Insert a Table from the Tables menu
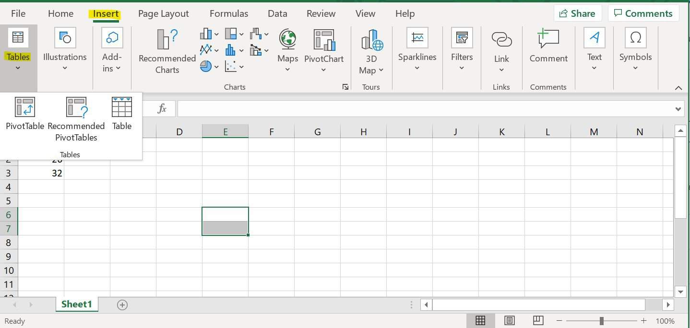Image resolution: width=690 pixels, height=328 pixels. [x=121, y=113]
